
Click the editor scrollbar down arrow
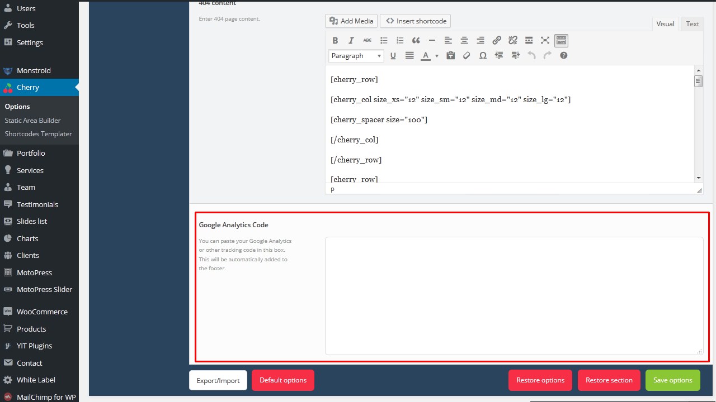coord(699,178)
